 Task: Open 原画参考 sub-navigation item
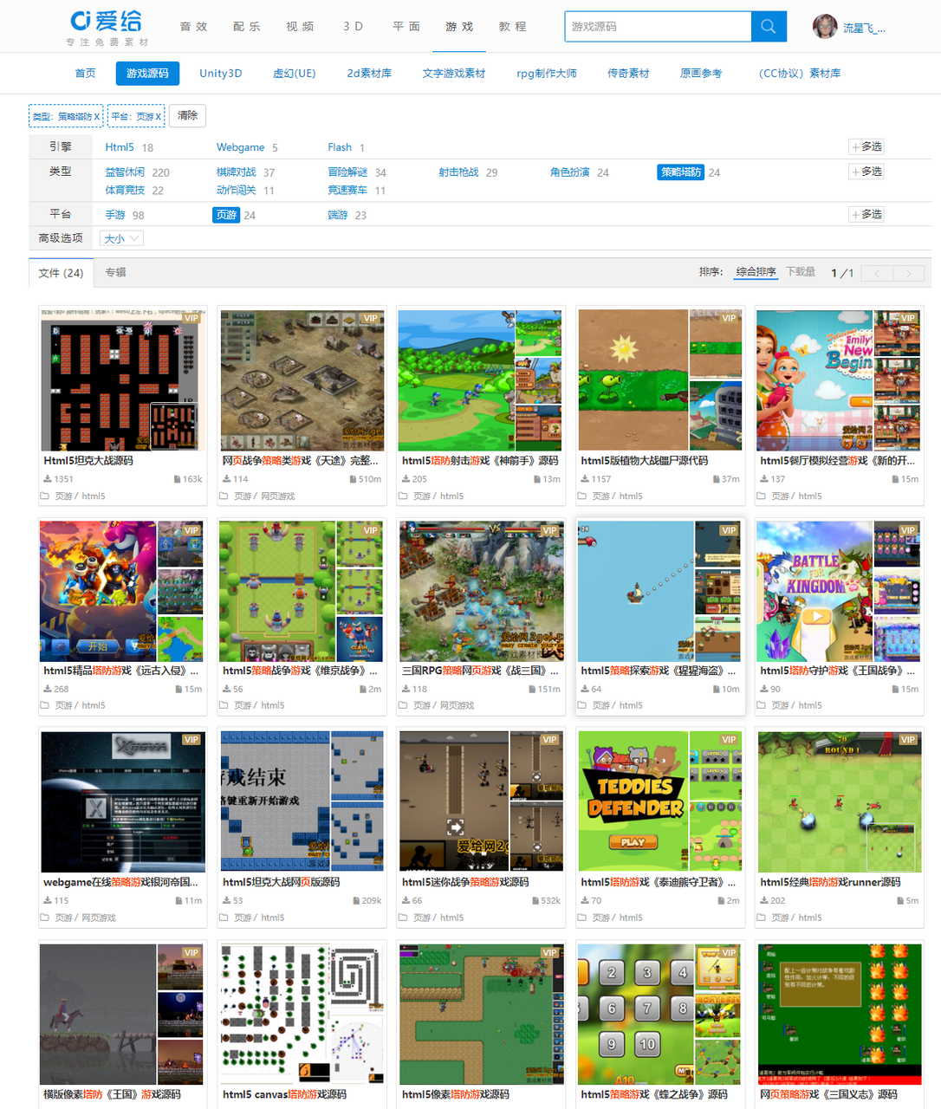(701, 74)
